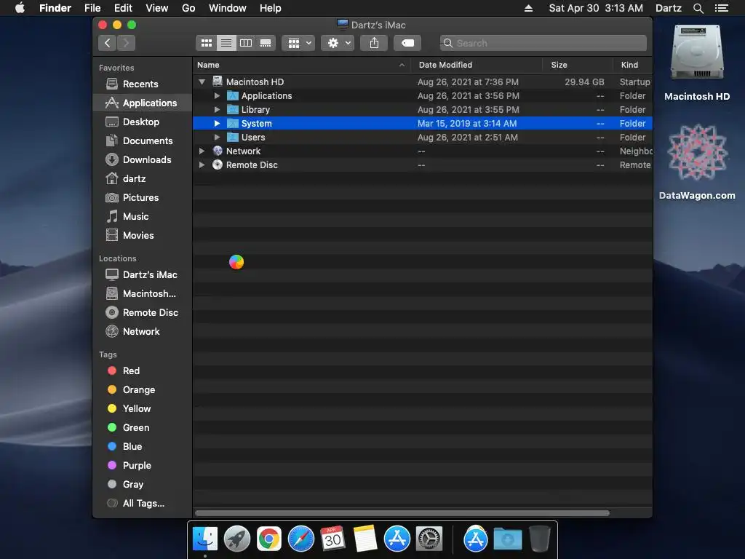Open Safari from the Dock
The image size is (745, 559).
tap(300, 539)
